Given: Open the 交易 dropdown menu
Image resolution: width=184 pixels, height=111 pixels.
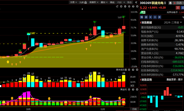Looking at the screenshot, I should pos(73,2).
